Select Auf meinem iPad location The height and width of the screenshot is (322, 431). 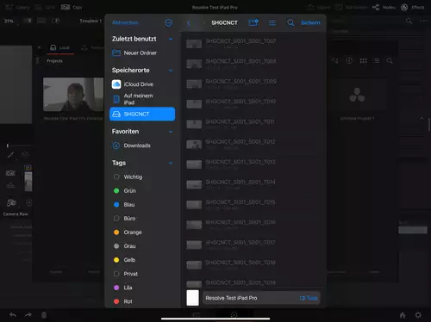coord(142,99)
